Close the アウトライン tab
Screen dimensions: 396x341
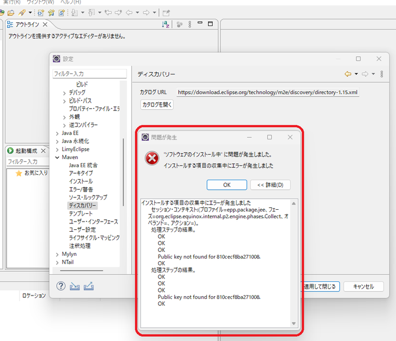point(45,24)
